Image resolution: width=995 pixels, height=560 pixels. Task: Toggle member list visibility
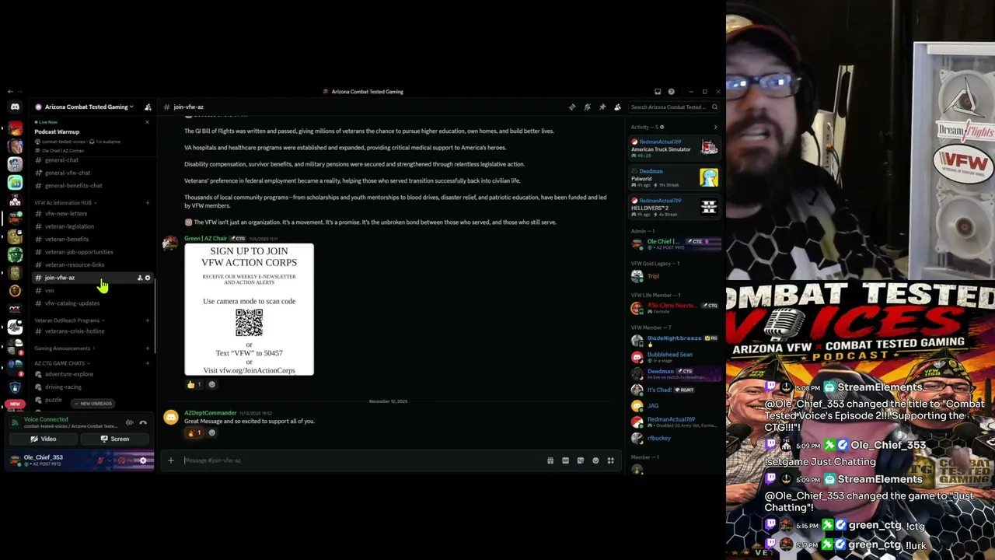coord(617,107)
